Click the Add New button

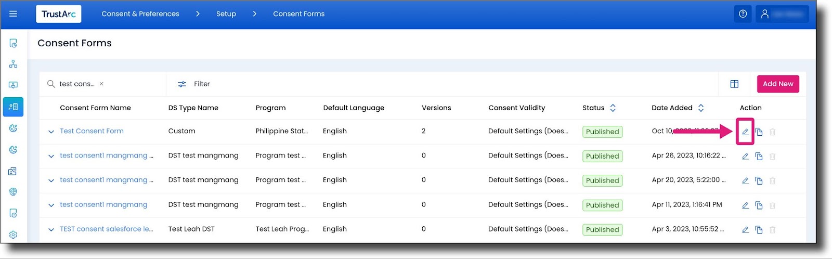778,84
